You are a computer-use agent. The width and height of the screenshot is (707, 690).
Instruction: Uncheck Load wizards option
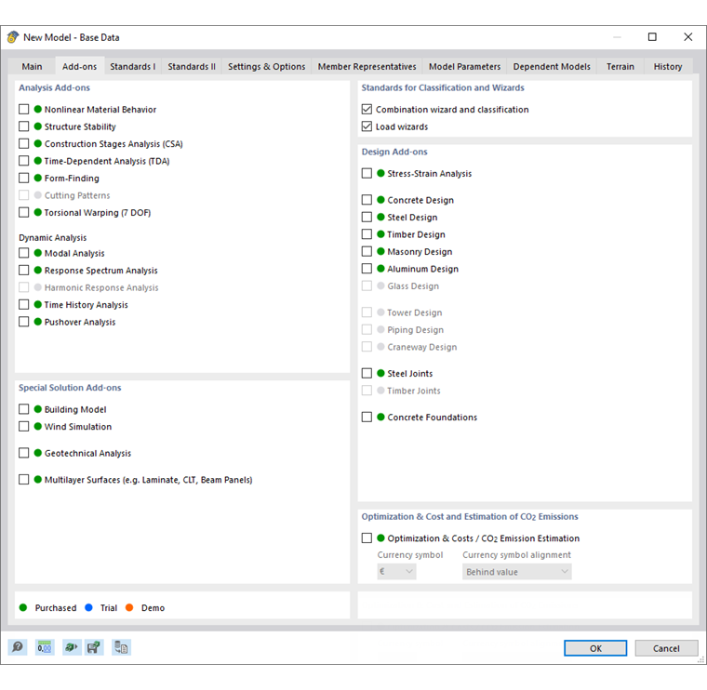pos(367,126)
